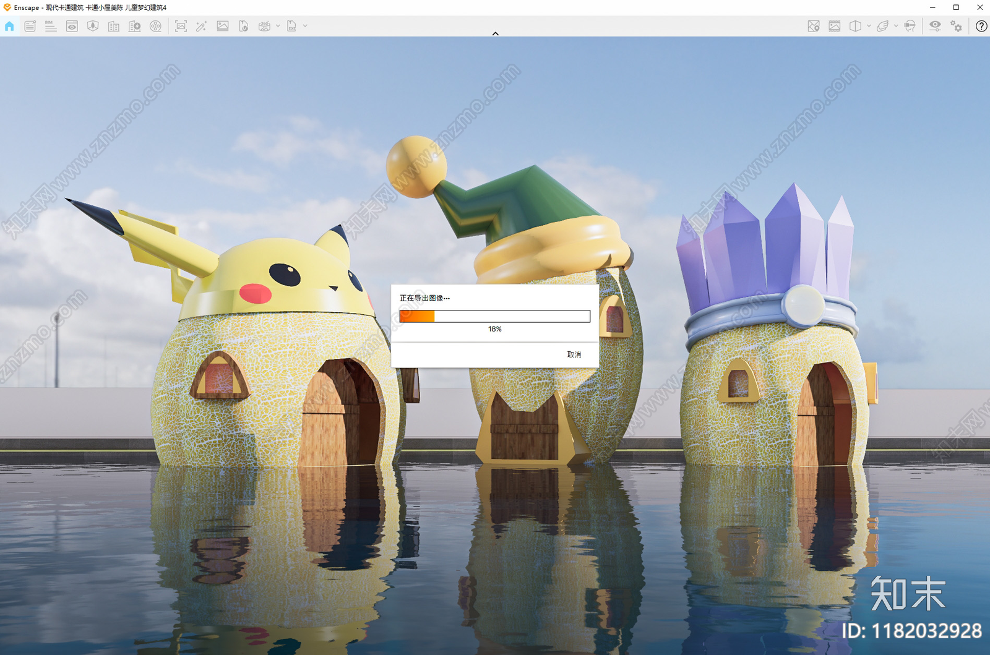Open the video editor film reel icon
The width and height of the screenshot is (990, 655).
pyautogui.click(x=155, y=26)
